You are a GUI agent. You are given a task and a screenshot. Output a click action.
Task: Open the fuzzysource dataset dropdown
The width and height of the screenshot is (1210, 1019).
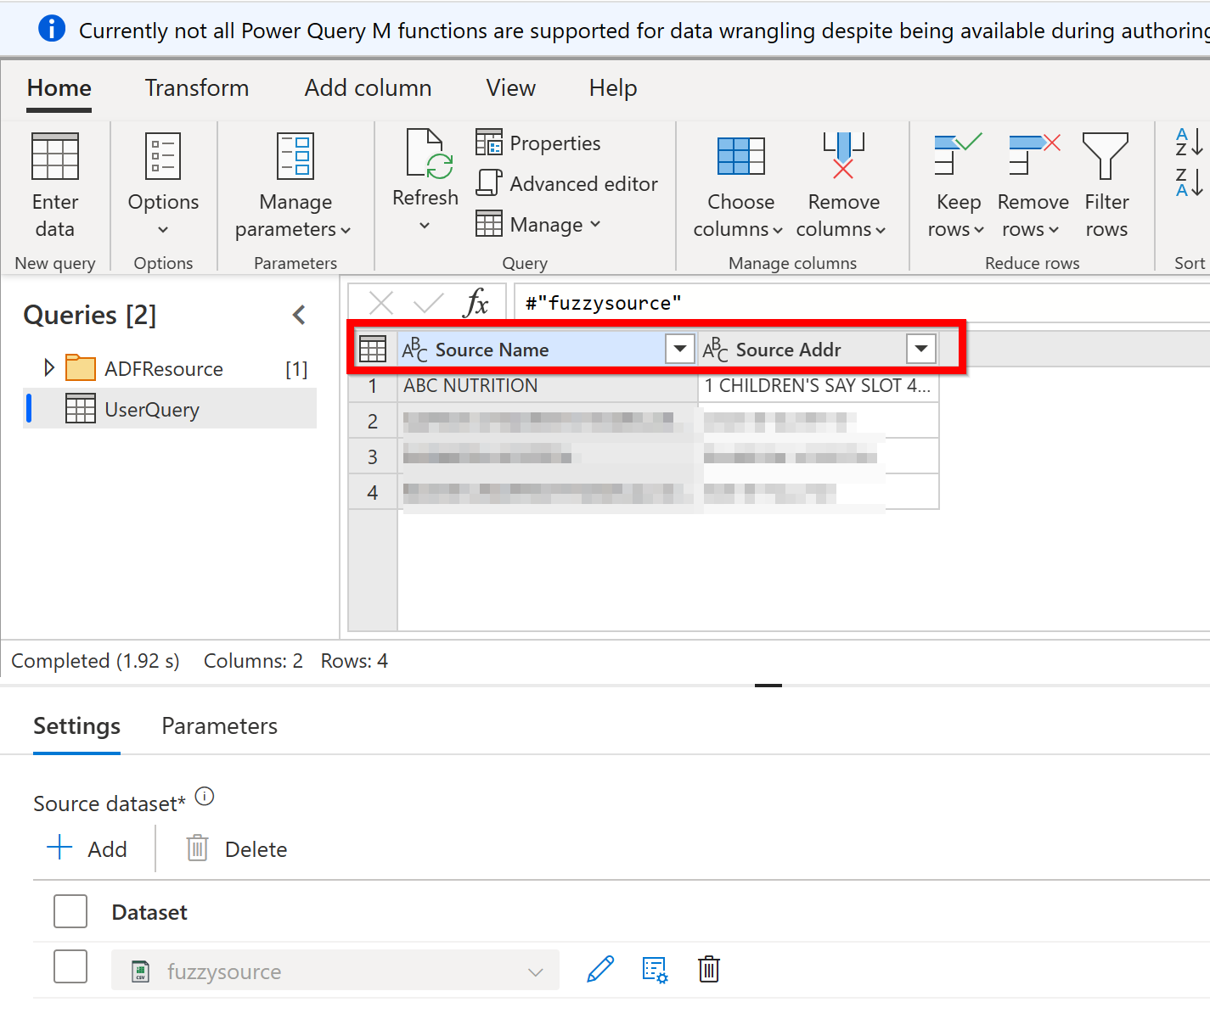tap(335, 970)
